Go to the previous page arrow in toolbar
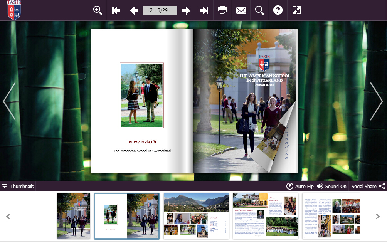Screen dimensions: 387x242 [x=134, y=11]
